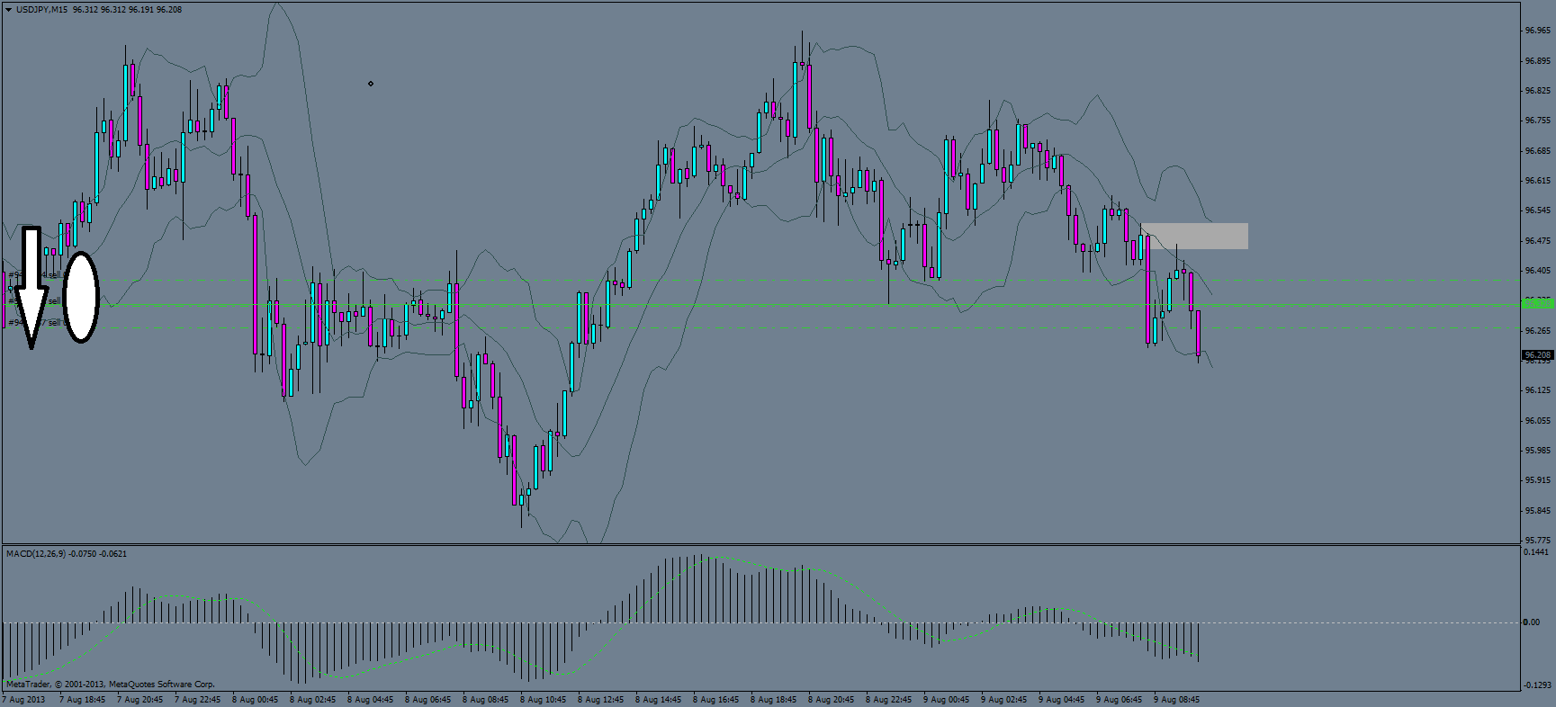Click the 7 Aug 22:45 time label
The width and height of the screenshot is (1556, 707).
[x=197, y=699]
